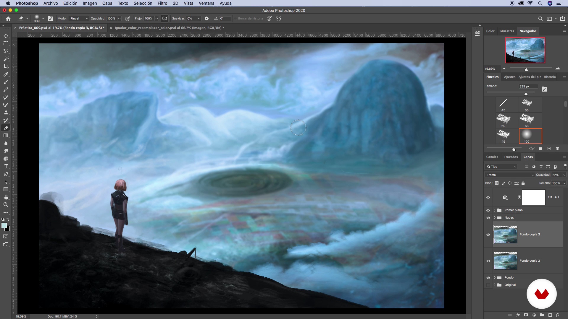
Task: Click the layer Opacidad 22% field
Action: click(556, 175)
